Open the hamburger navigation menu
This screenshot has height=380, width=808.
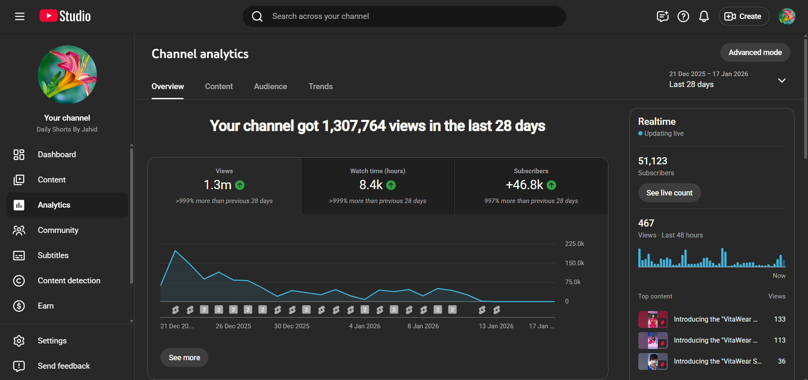(x=20, y=16)
